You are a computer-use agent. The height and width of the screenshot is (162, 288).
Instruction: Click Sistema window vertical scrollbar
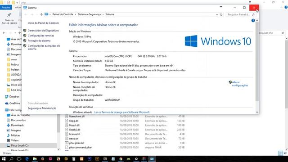(257, 62)
